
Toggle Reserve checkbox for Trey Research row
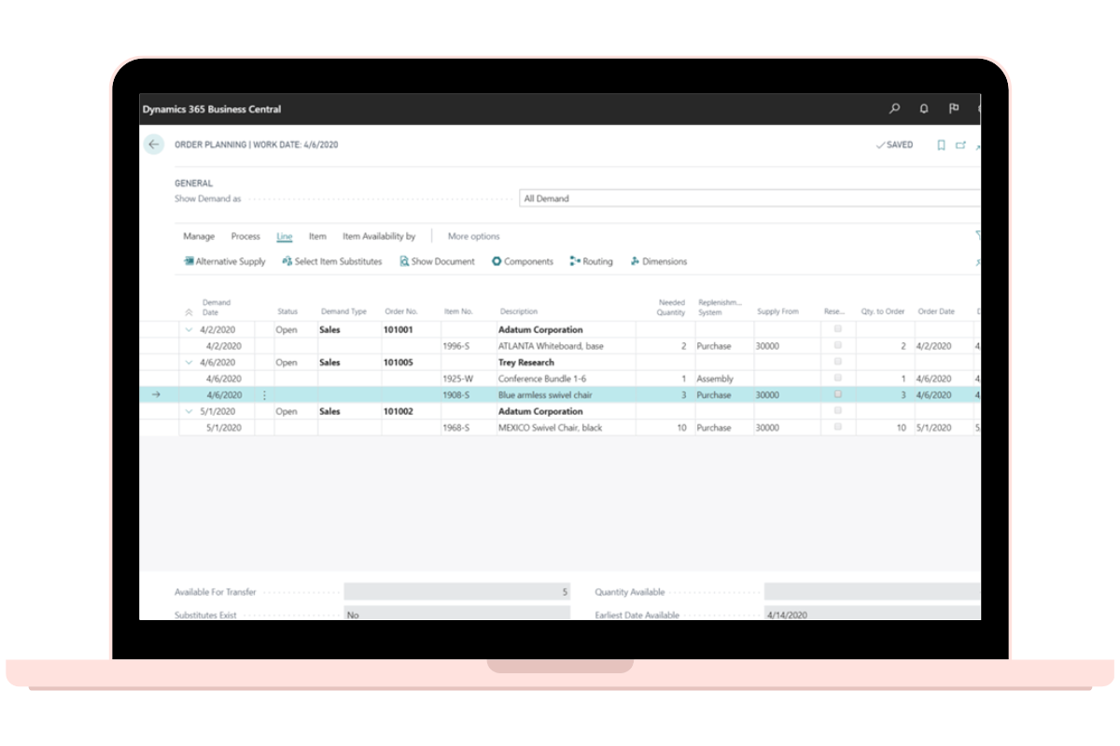coord(838,362)
